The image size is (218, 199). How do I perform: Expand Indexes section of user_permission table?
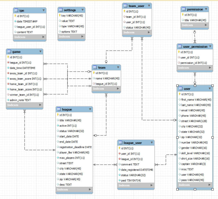coord(210,68)
